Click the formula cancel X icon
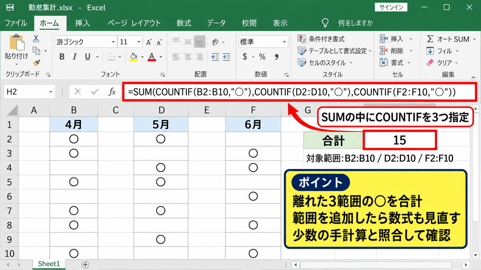The image size is (481, 270). click(x=78, y=92)
